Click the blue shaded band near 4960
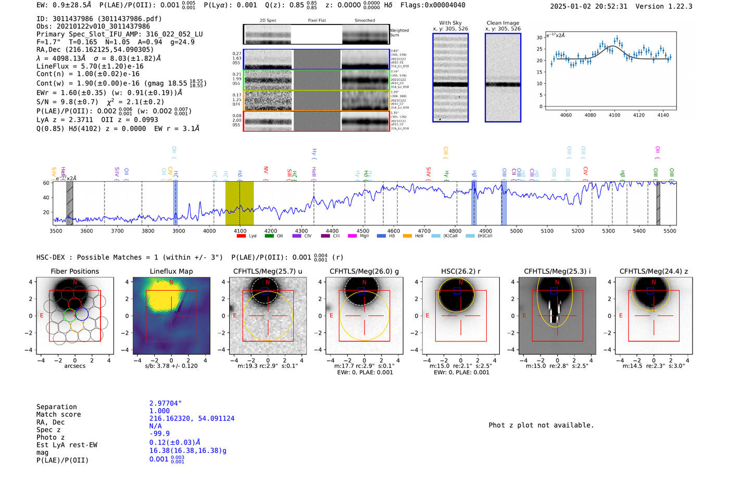 coord(504,203)
